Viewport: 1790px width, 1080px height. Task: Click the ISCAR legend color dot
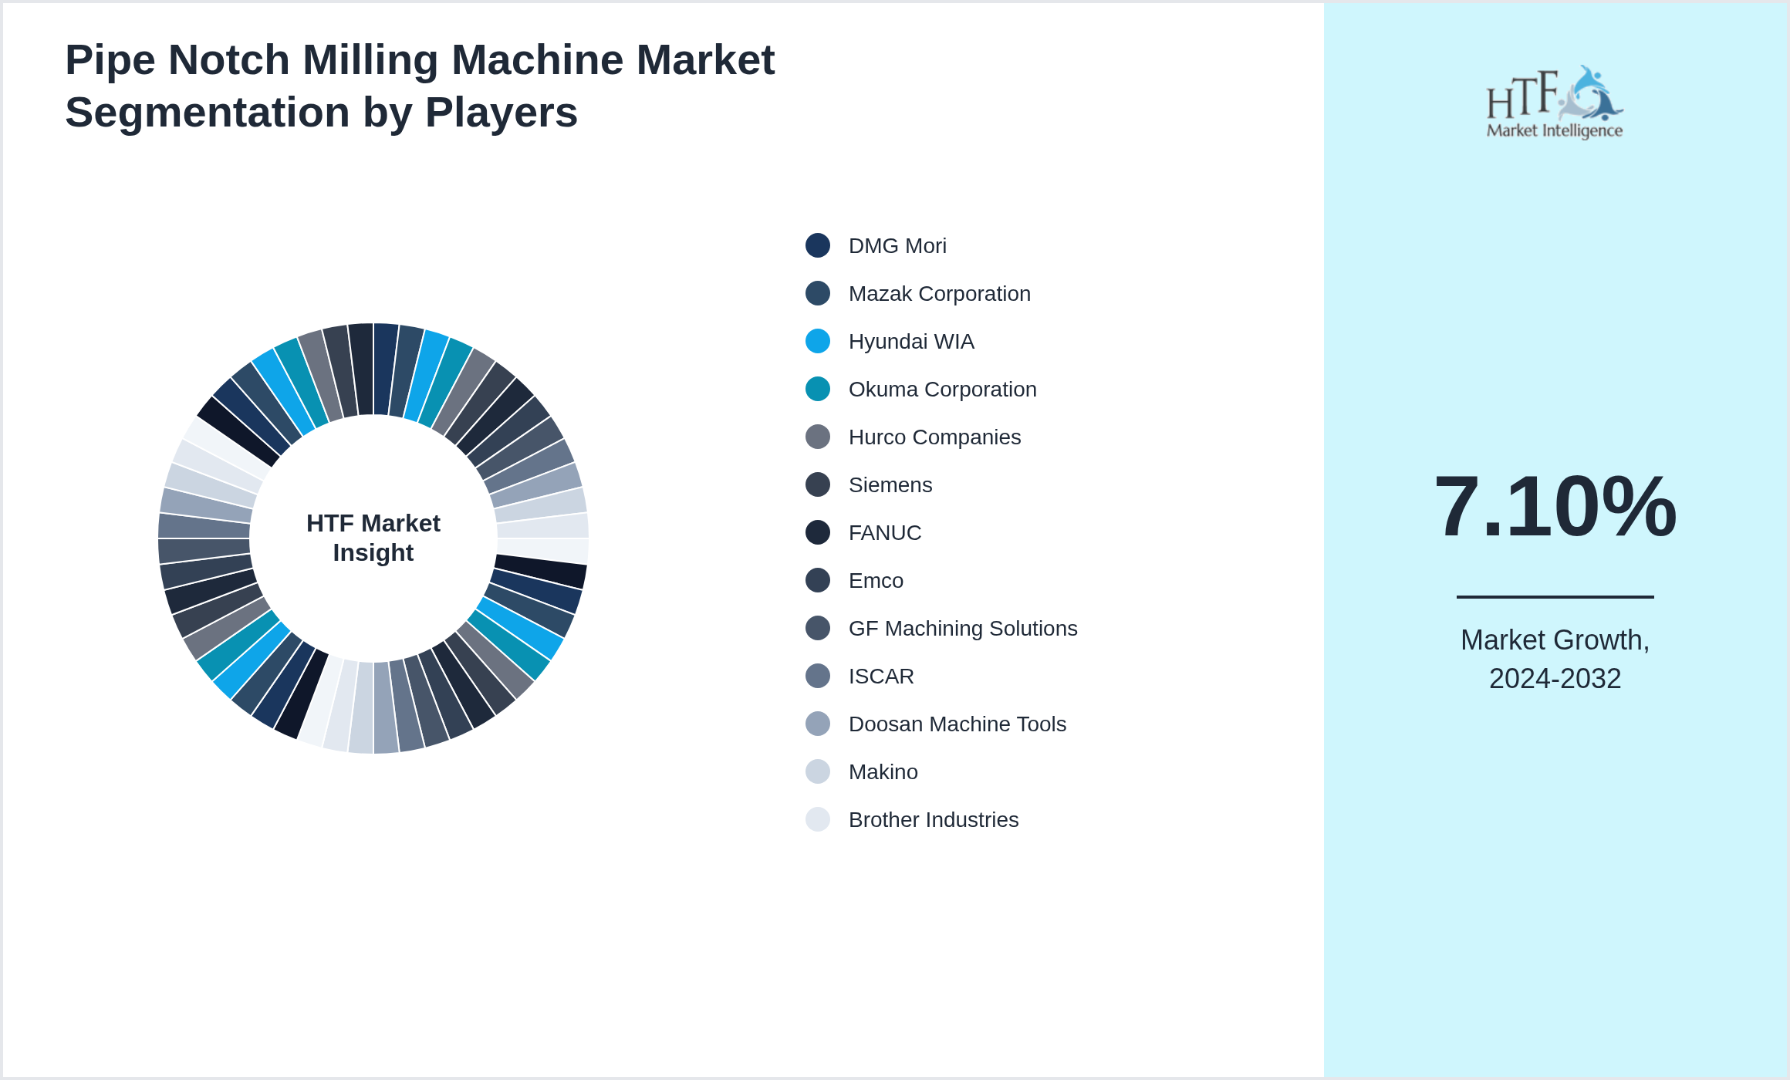tap(818, 676)
